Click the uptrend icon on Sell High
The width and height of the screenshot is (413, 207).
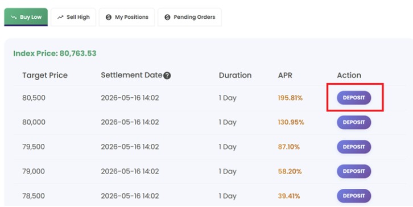(x=60, y=18)
